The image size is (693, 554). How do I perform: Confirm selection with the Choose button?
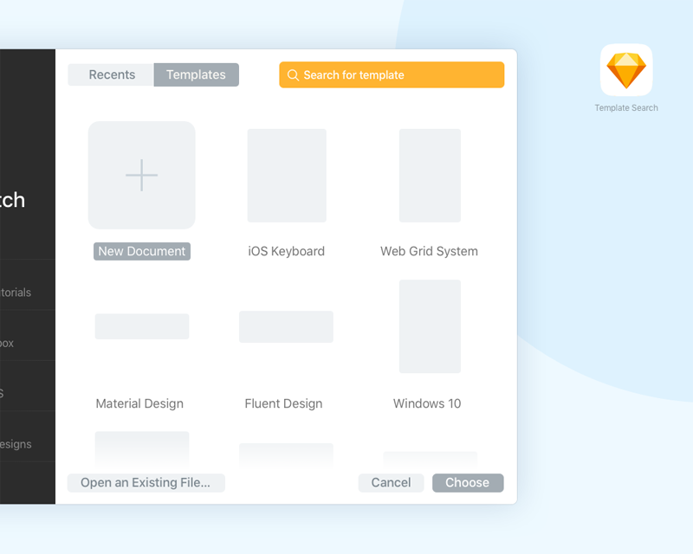(468, 482)
